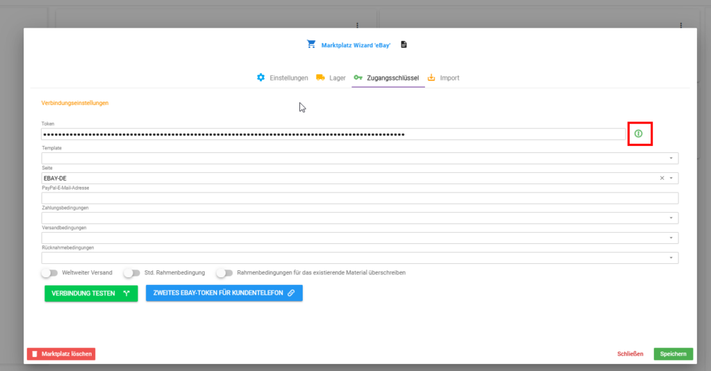Screen dimensions: 711x371
Task: Click the Verbindung testen button
Action: 91,293
